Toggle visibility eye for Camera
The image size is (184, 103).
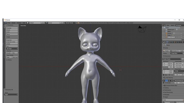pos(181,33)
